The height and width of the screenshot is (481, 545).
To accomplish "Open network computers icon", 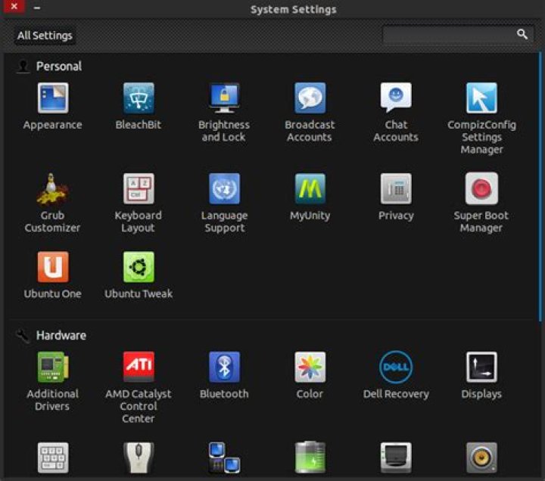I will click(224, 458).
